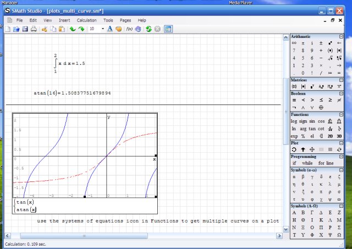
Task: Click the Undo green arrow icon
Action: pos(73,29)
